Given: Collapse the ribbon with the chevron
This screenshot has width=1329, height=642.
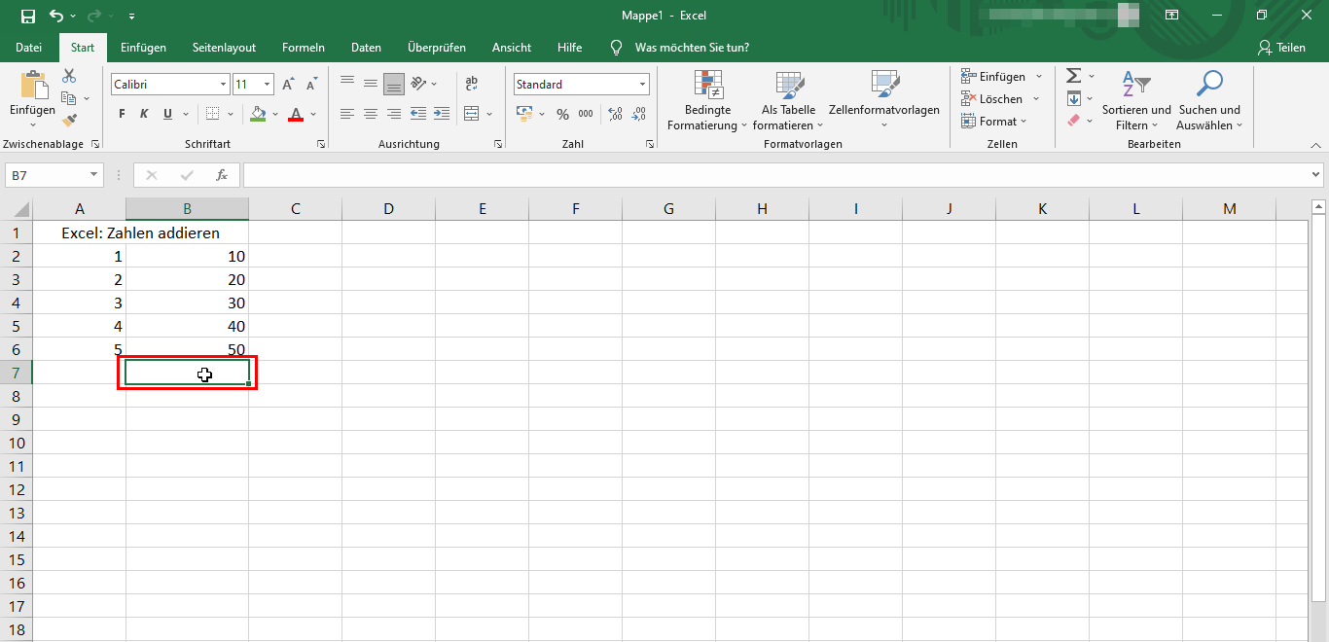Looking at the screenshot, I should (x=1316, y=144).
